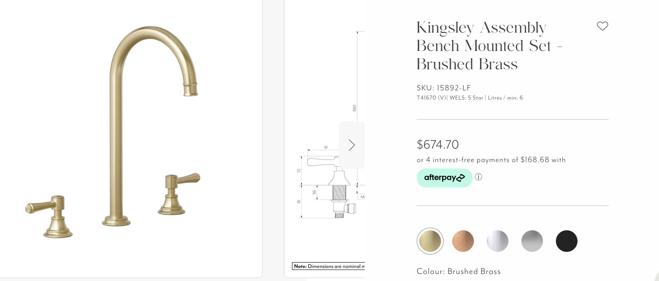
Task: Click the Afterpay logo badge
Action: click(444, 178)
